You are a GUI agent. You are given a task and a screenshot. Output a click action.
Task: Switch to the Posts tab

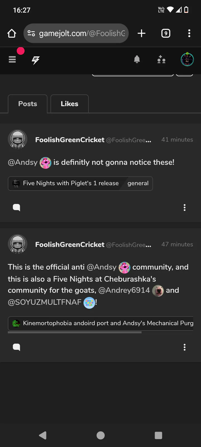point(28,104)
